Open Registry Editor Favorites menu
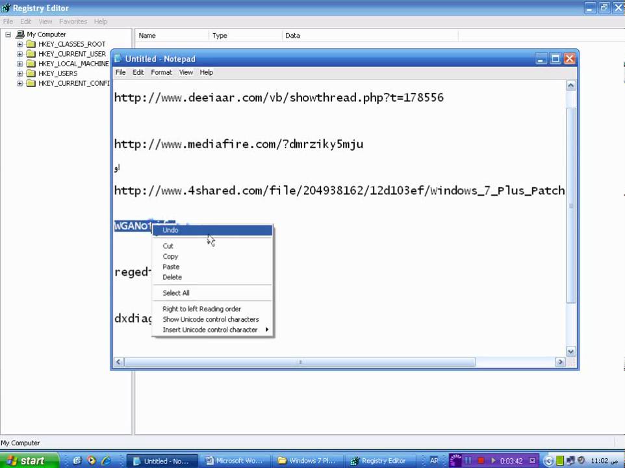 [73, 21]
